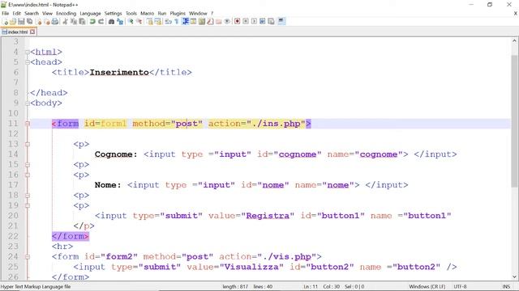Click the Visualizza value on line 25
Viewport: 519px width, 291px height.
[x=251, y=267]
